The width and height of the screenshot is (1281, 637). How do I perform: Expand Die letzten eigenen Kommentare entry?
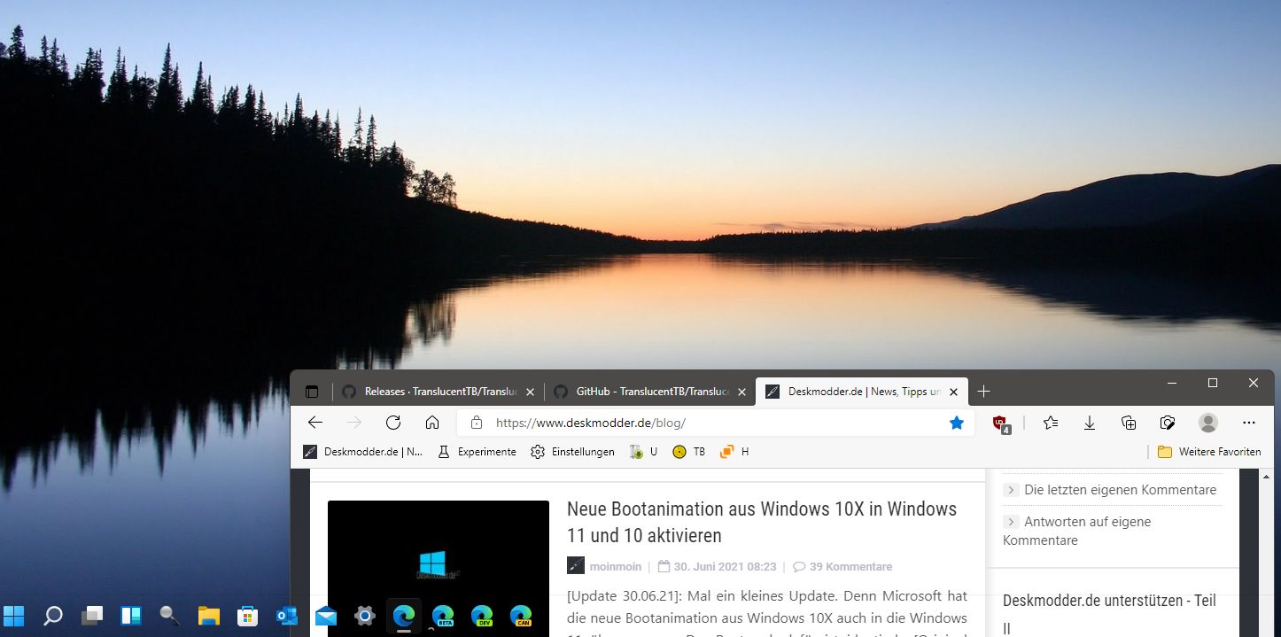[1120, 490]
